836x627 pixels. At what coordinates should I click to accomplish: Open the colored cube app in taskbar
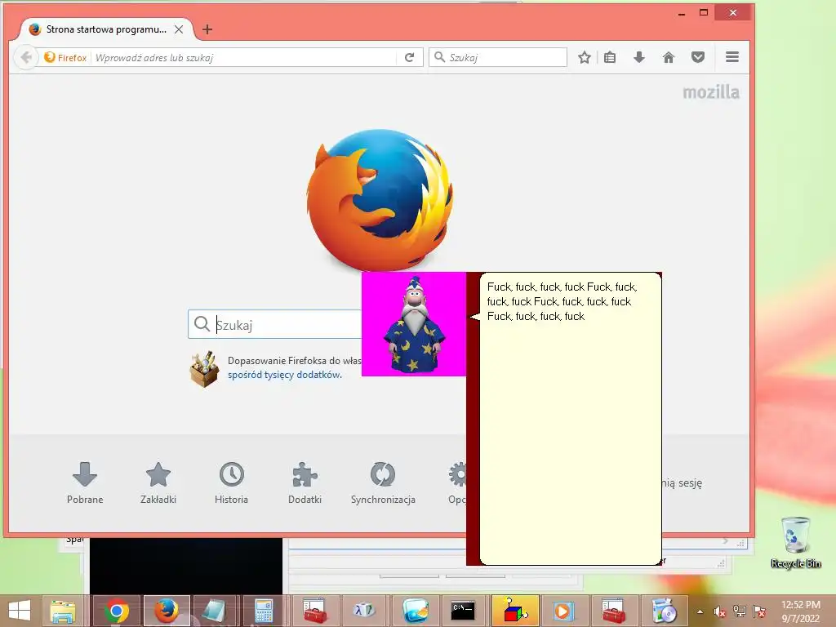tap(514, 611)
